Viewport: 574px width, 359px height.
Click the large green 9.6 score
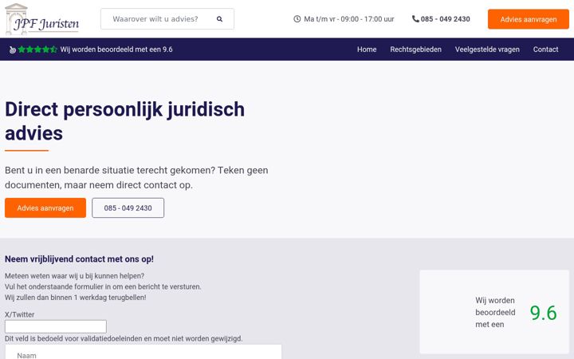pos(543,313)
